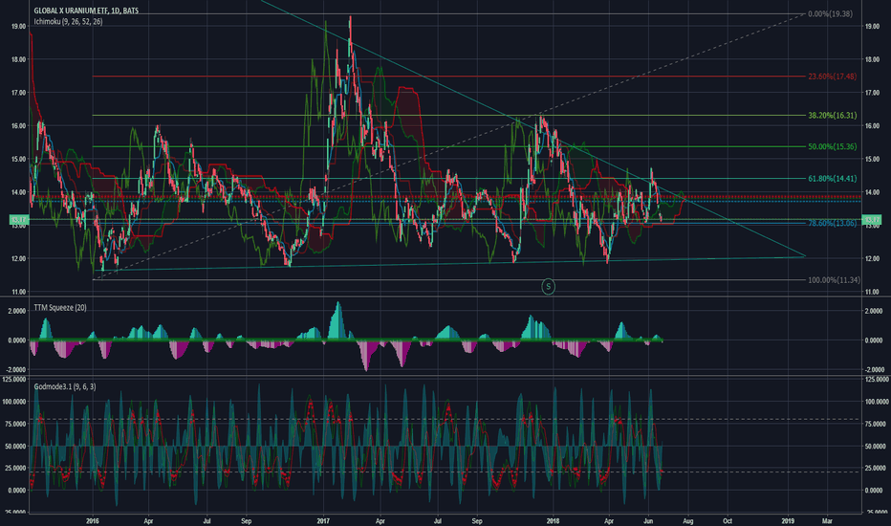Click the 2016 label on the time axis

click(x=93, y=521)
